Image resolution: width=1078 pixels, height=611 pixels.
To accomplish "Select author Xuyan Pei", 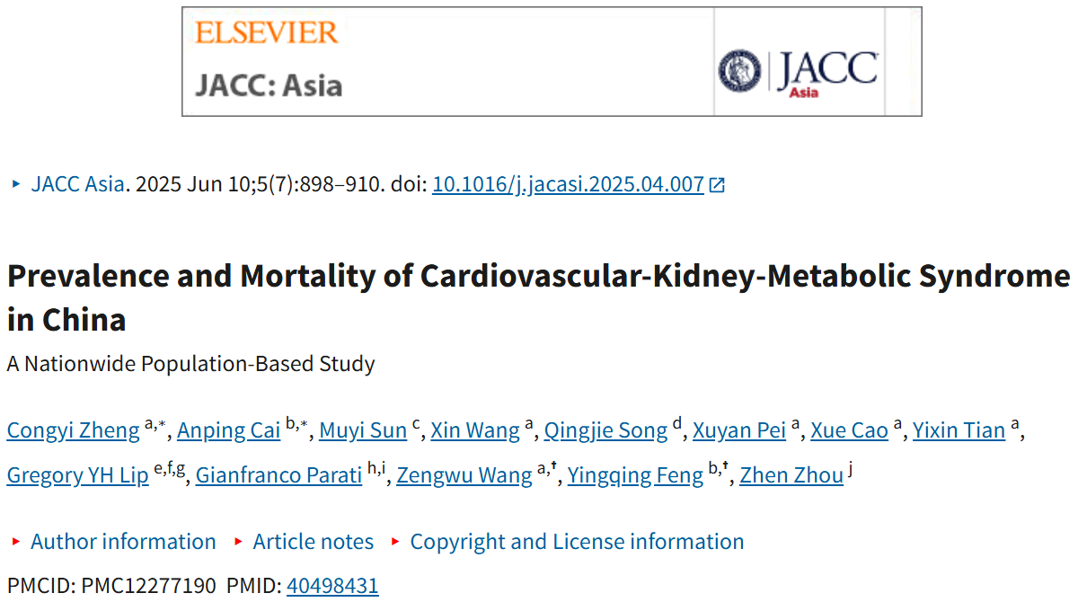I will pyautogui.click(x=739, y=430).
